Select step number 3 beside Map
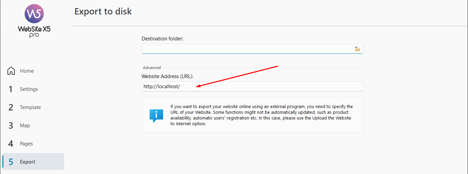Screen dimensions: 468x174 point(11,126)
